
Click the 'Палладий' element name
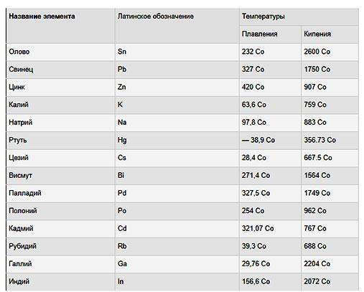coord(25,193)
